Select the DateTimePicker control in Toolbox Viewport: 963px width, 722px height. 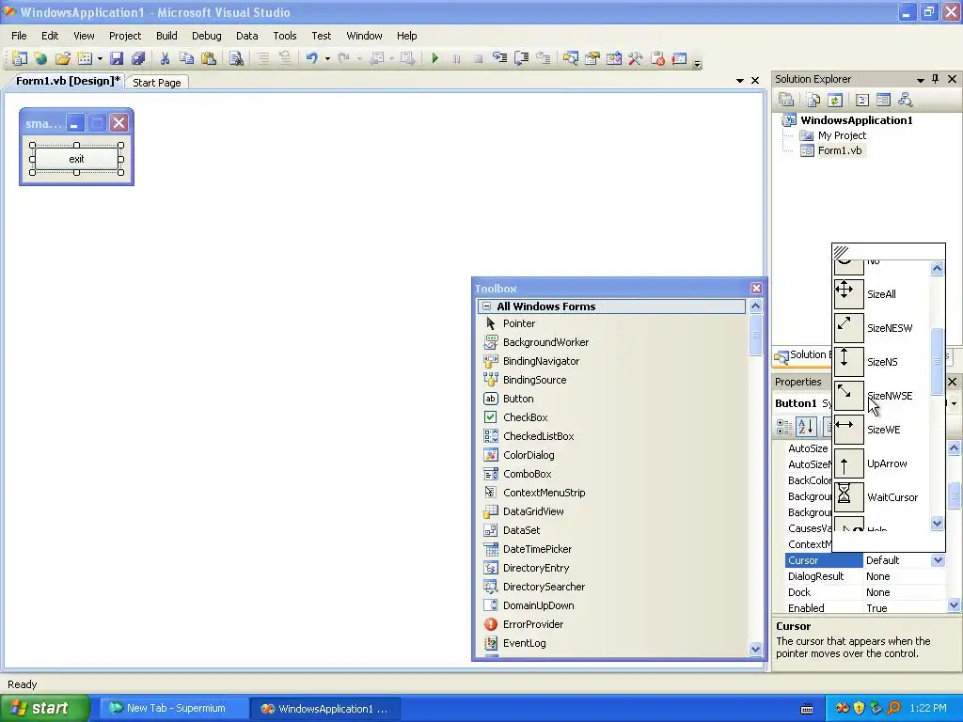click(x=537, y=549)
